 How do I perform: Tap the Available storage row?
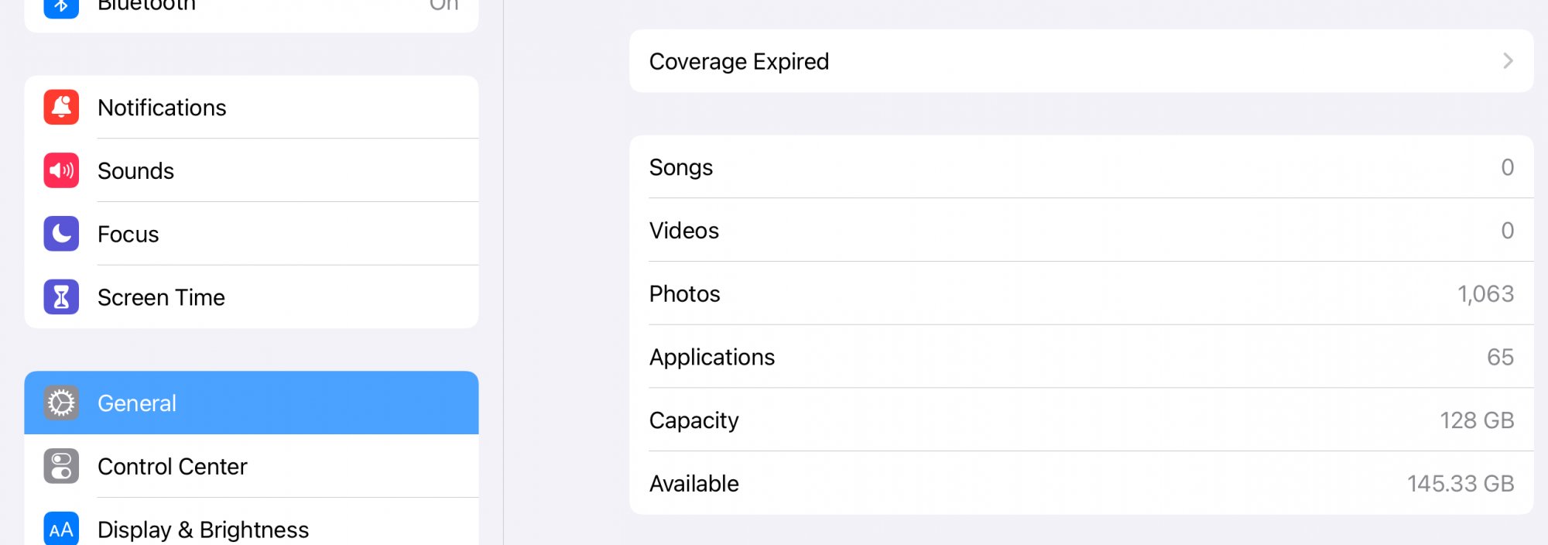pos(1080,484)
